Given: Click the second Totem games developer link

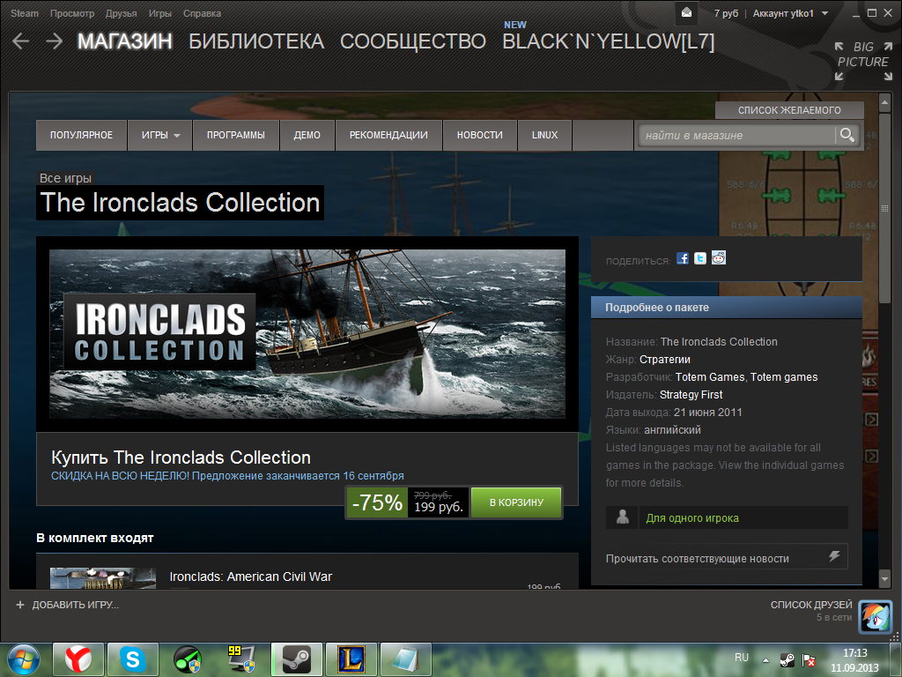Looking at the screenshot, I should pyautogui.click(x=784, y=377).
